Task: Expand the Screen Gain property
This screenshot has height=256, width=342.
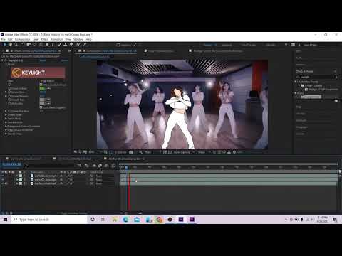Action: 6,92
